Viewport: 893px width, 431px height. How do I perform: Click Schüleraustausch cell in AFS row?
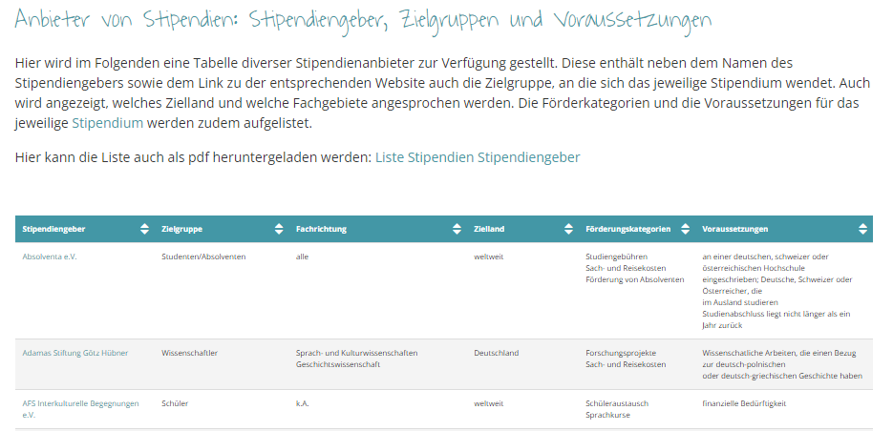[616, 403]
